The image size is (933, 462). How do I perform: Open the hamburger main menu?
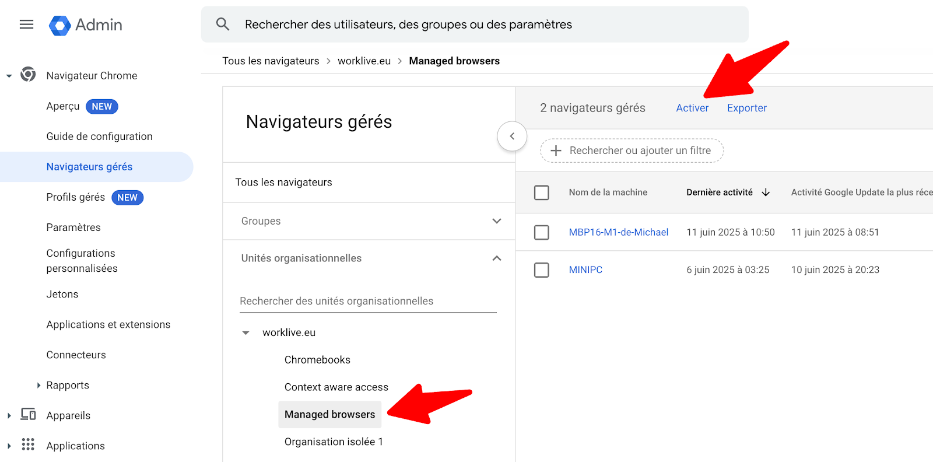click(x=26, y=24)
